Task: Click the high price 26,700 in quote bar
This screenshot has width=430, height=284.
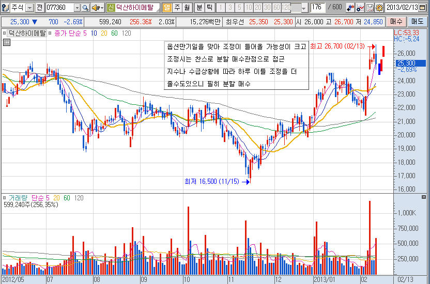Action: [344, 22]
